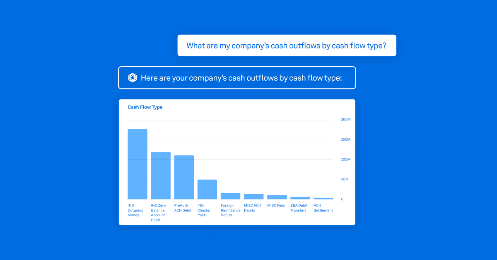Click the 200M y-axis value label
Viewport: 497px width, 260px height.
(x=345, y=120)
